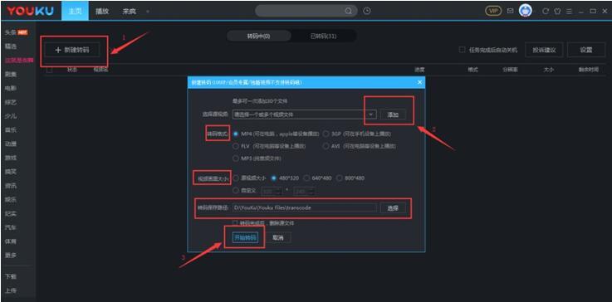Select the FLV format radio button
Image resolution: width=612 pixels, height=302 pixels.
pyautogui.click(x=236, y=146)
